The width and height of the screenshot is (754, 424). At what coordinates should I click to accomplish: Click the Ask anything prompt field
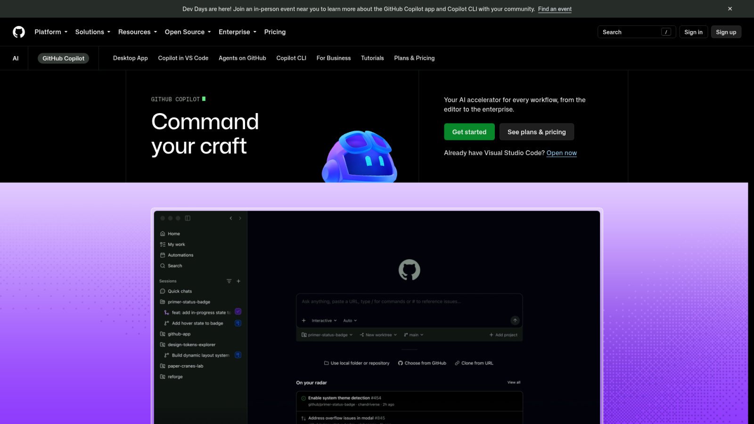[409, 302]
